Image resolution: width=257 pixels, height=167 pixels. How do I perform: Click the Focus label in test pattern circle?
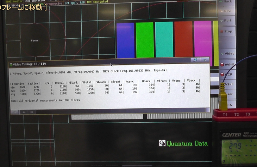pyautogui.click(x=35, y=40)
